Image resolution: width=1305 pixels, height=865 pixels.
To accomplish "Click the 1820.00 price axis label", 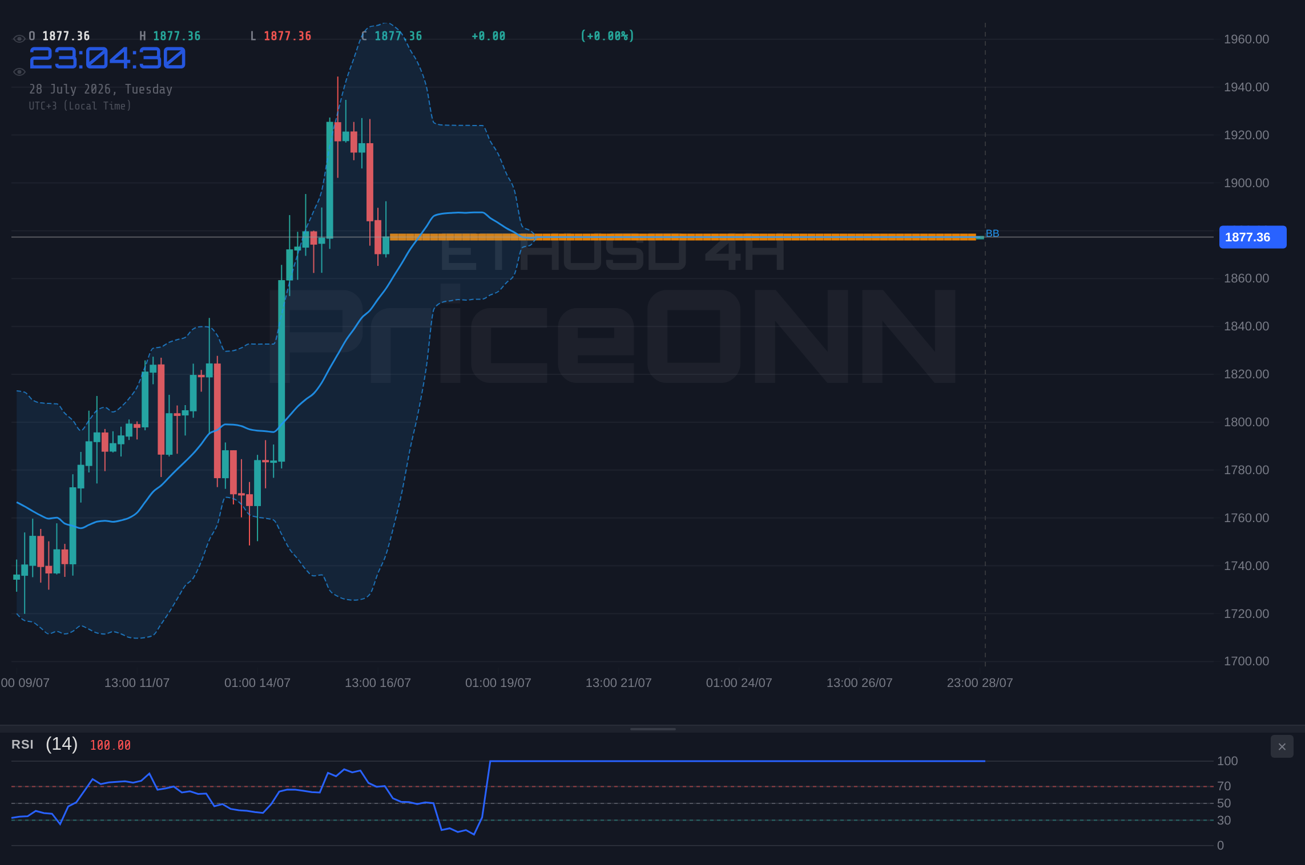I will coord(1246,374).
